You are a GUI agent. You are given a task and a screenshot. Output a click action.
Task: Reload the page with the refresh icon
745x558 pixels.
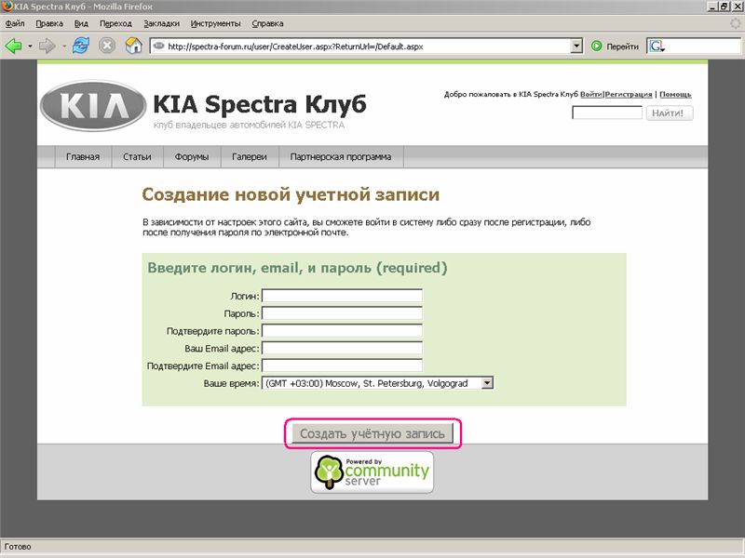click(81, 45)
